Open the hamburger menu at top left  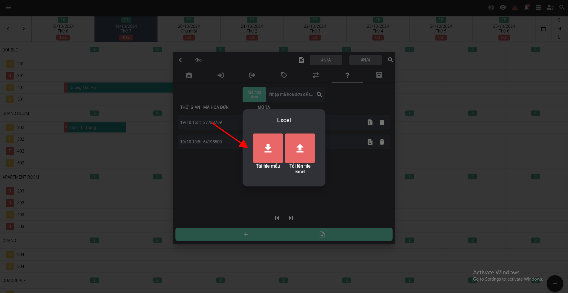pos(8,7)
